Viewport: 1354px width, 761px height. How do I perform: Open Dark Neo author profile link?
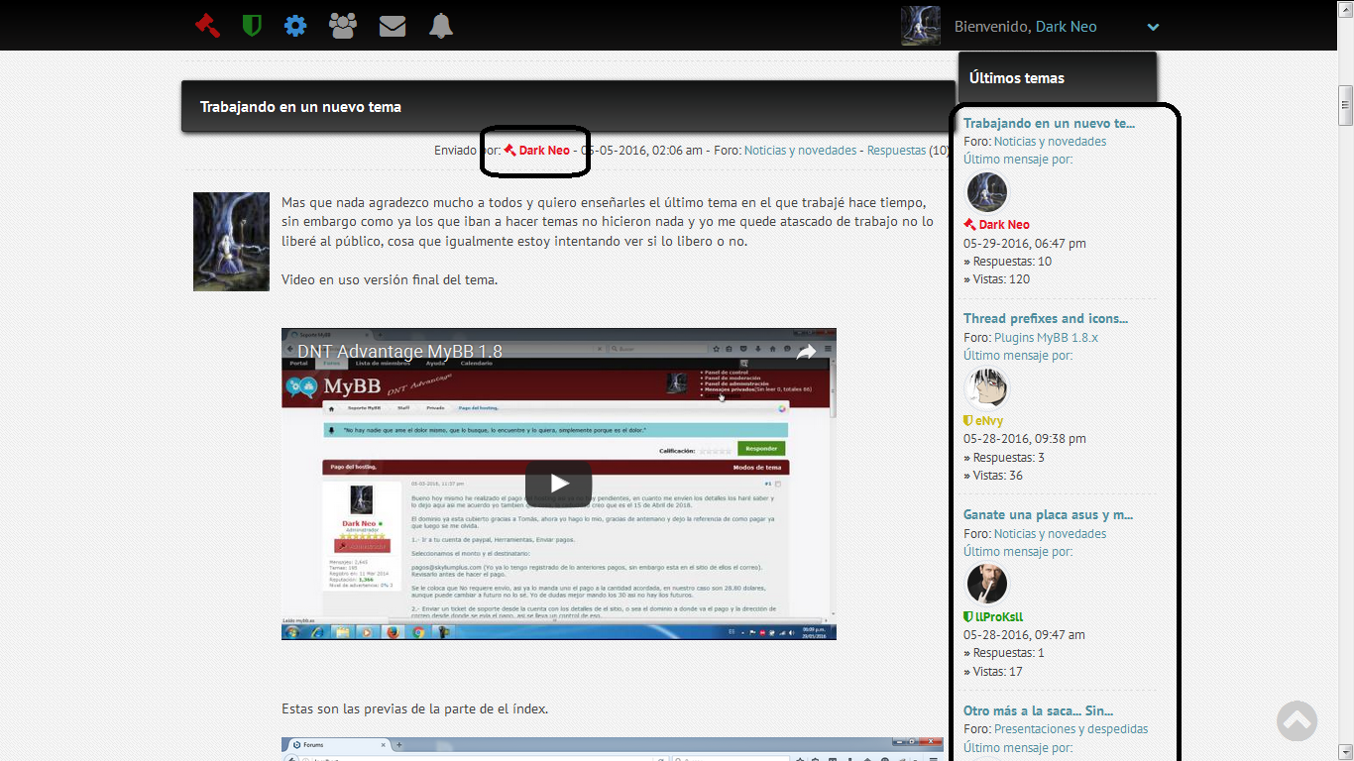pyautogui.click(x=543, y=151)
